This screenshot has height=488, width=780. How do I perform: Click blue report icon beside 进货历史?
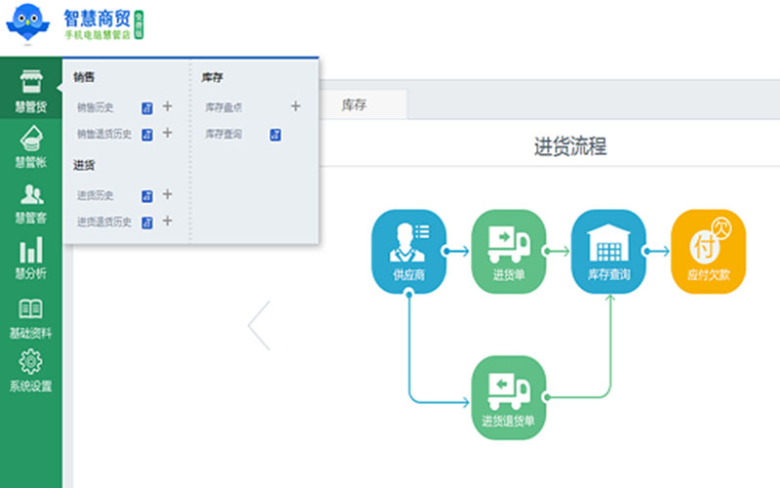(147, 196)
